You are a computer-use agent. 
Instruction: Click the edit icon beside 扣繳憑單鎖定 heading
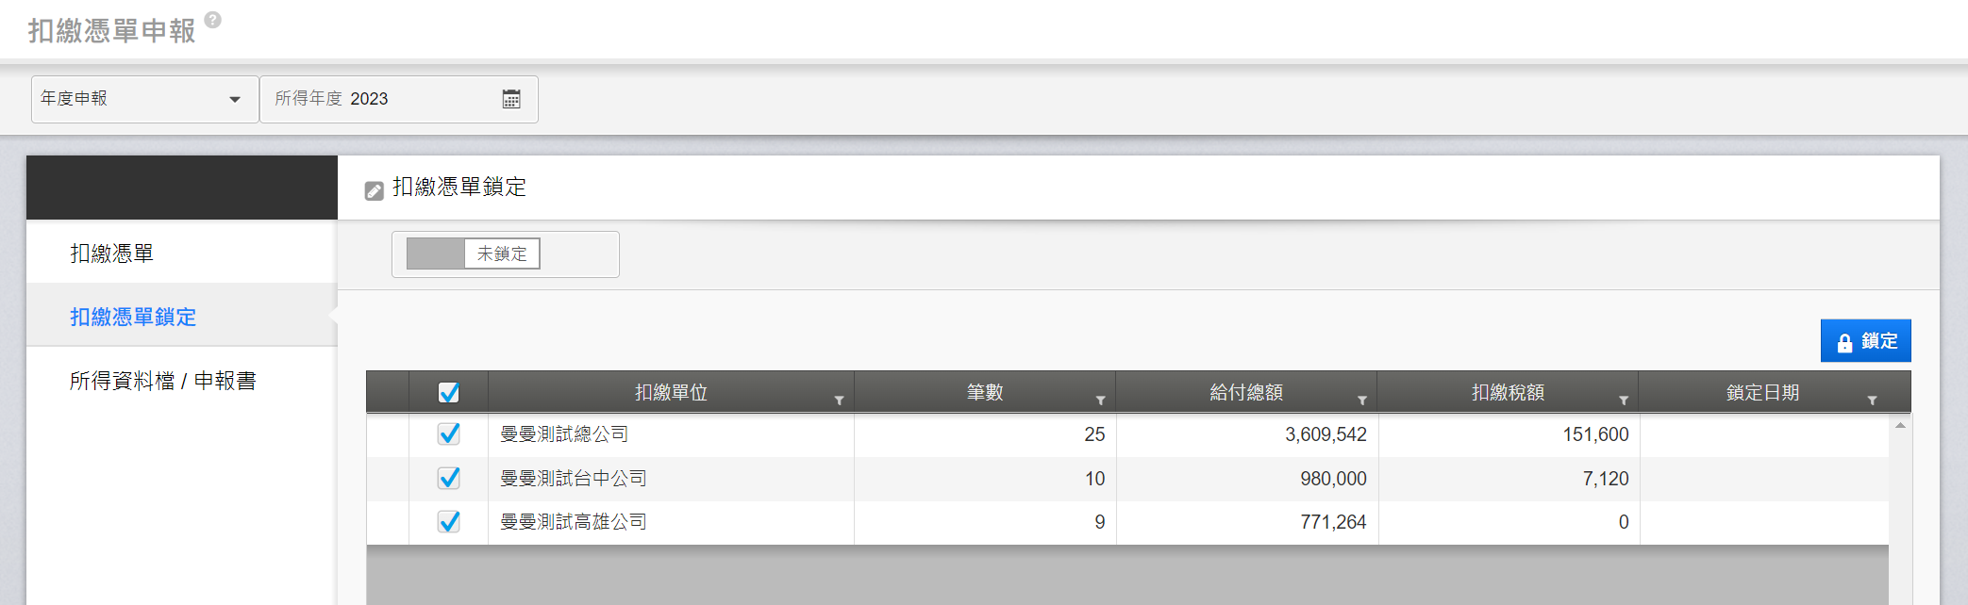point(375,190)
